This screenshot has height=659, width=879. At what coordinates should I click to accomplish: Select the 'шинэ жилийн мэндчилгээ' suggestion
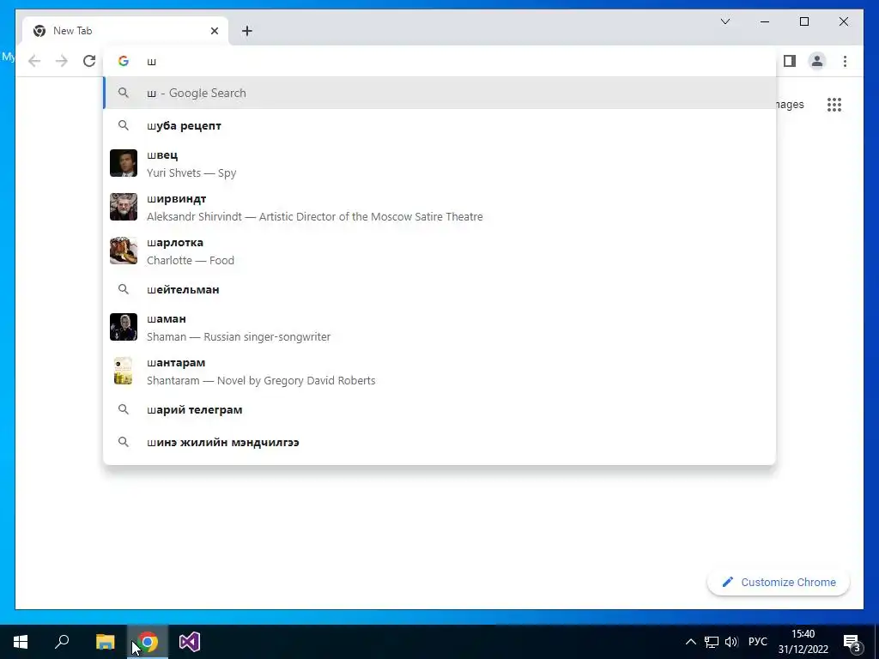tap(439, 442)
